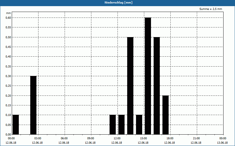
Task: Click the 0,25 y-axis value
Action: 9,86
